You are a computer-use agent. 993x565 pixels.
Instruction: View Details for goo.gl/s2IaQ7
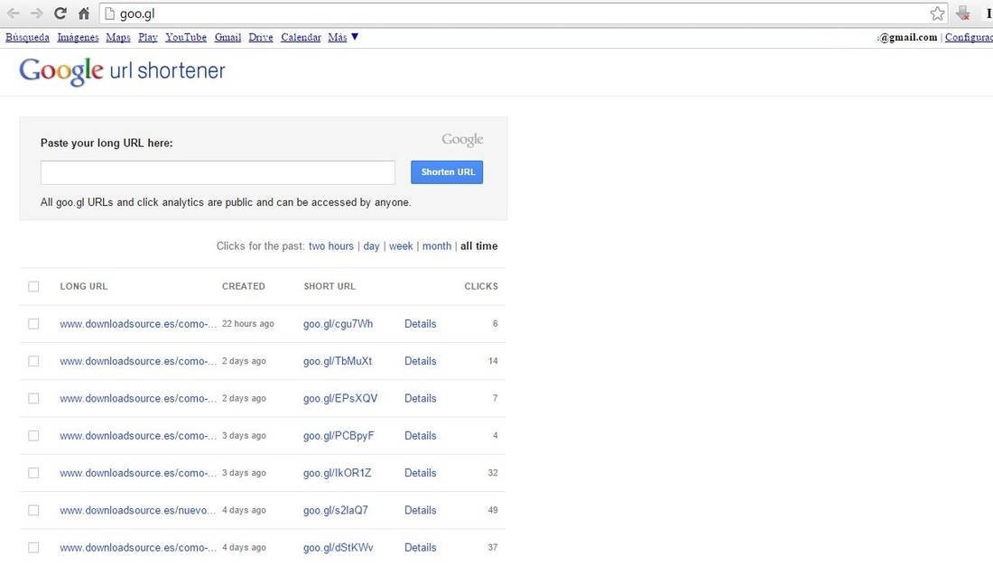421,511
